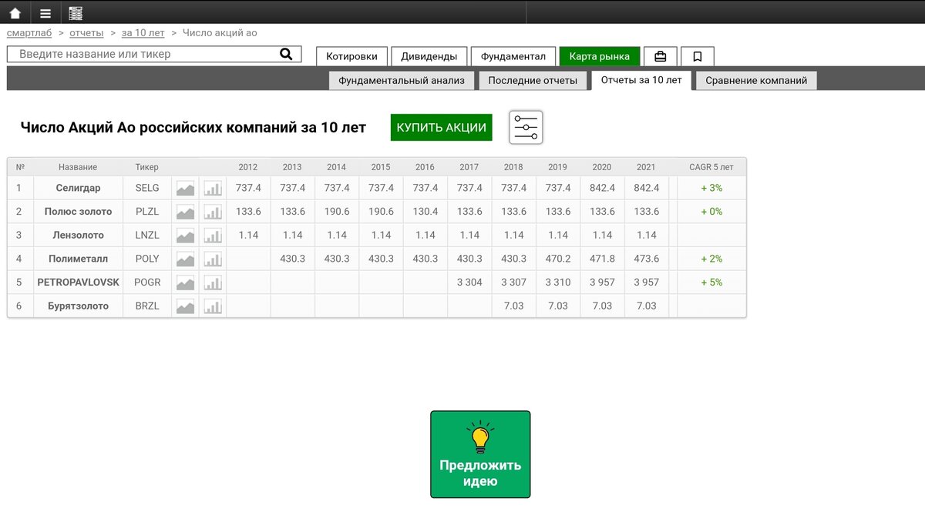Viewport: 925px width, 515px height.
Task: Click the search magnifier icon
Action: pos(286,54)
